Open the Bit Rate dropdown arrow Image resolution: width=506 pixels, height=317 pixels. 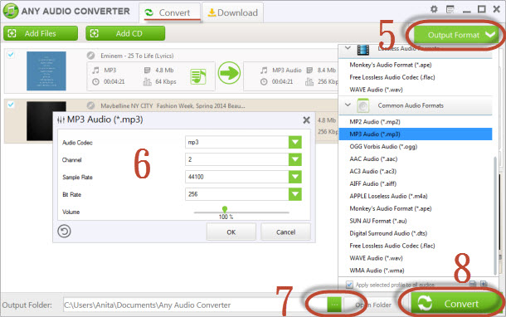coord(295,194)
